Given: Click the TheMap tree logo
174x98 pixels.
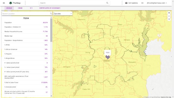Looking at the screenshot, I should (x=11, y=3).
